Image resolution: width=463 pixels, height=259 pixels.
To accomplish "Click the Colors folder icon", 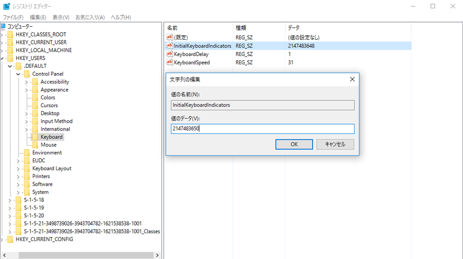I will [x=35, y=98].
